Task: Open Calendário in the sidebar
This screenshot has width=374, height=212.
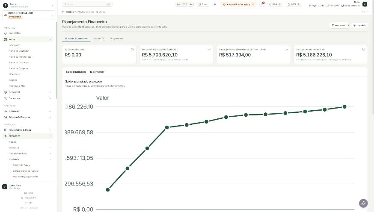Action: [x=14, y=74]
